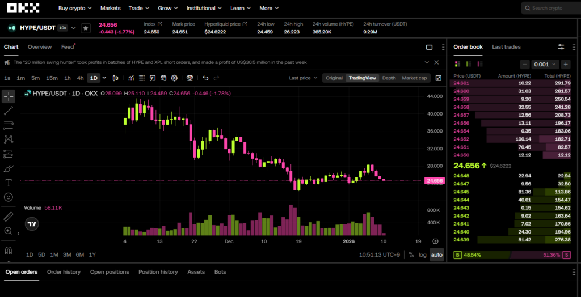Switch to the Last trades tab
581x297 pixels.
point(506,47)
